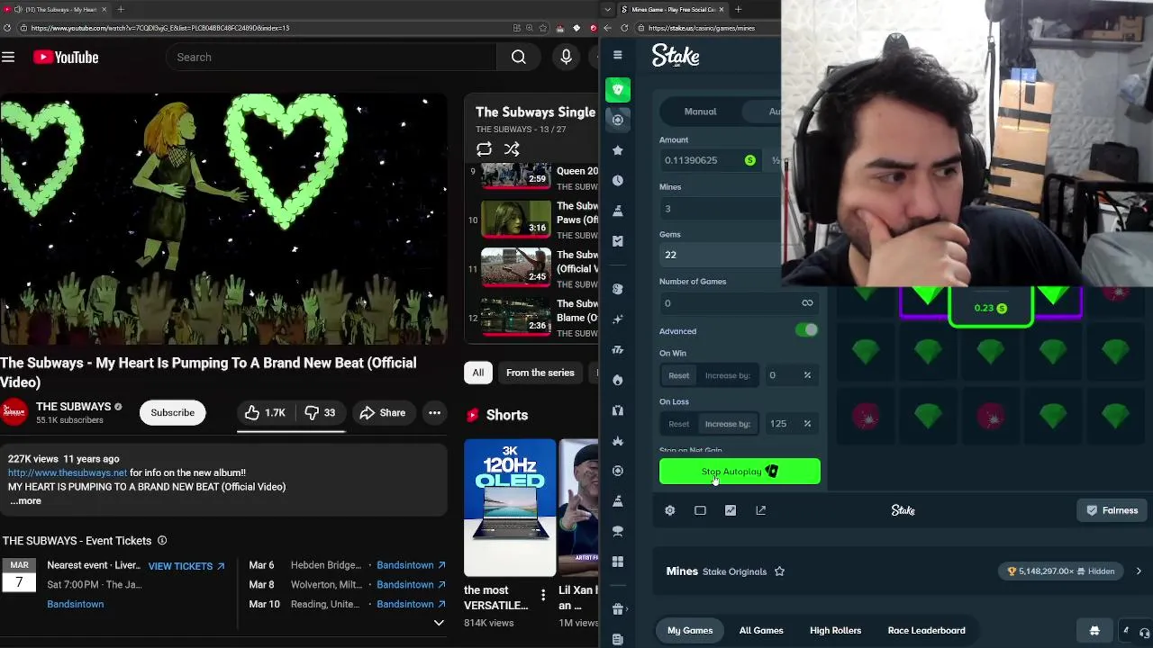Expand the event tickets list chevron
The width and height of the screenshot is (1153, 648).
pyautogui.click(x=439, y=623)
